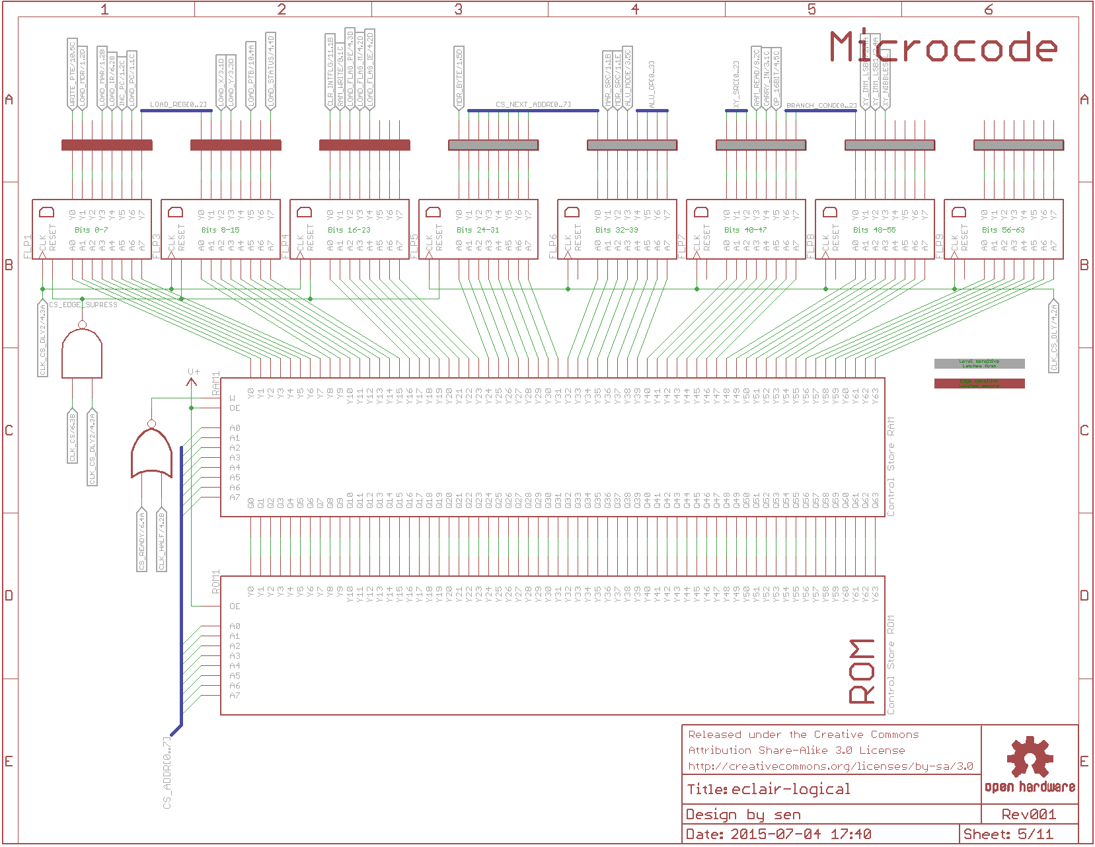
Task: Click the Title eclair-logical field
Action: click(x=769, y=790)
